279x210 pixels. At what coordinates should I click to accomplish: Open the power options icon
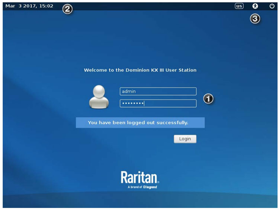click(x=272, y=6)
